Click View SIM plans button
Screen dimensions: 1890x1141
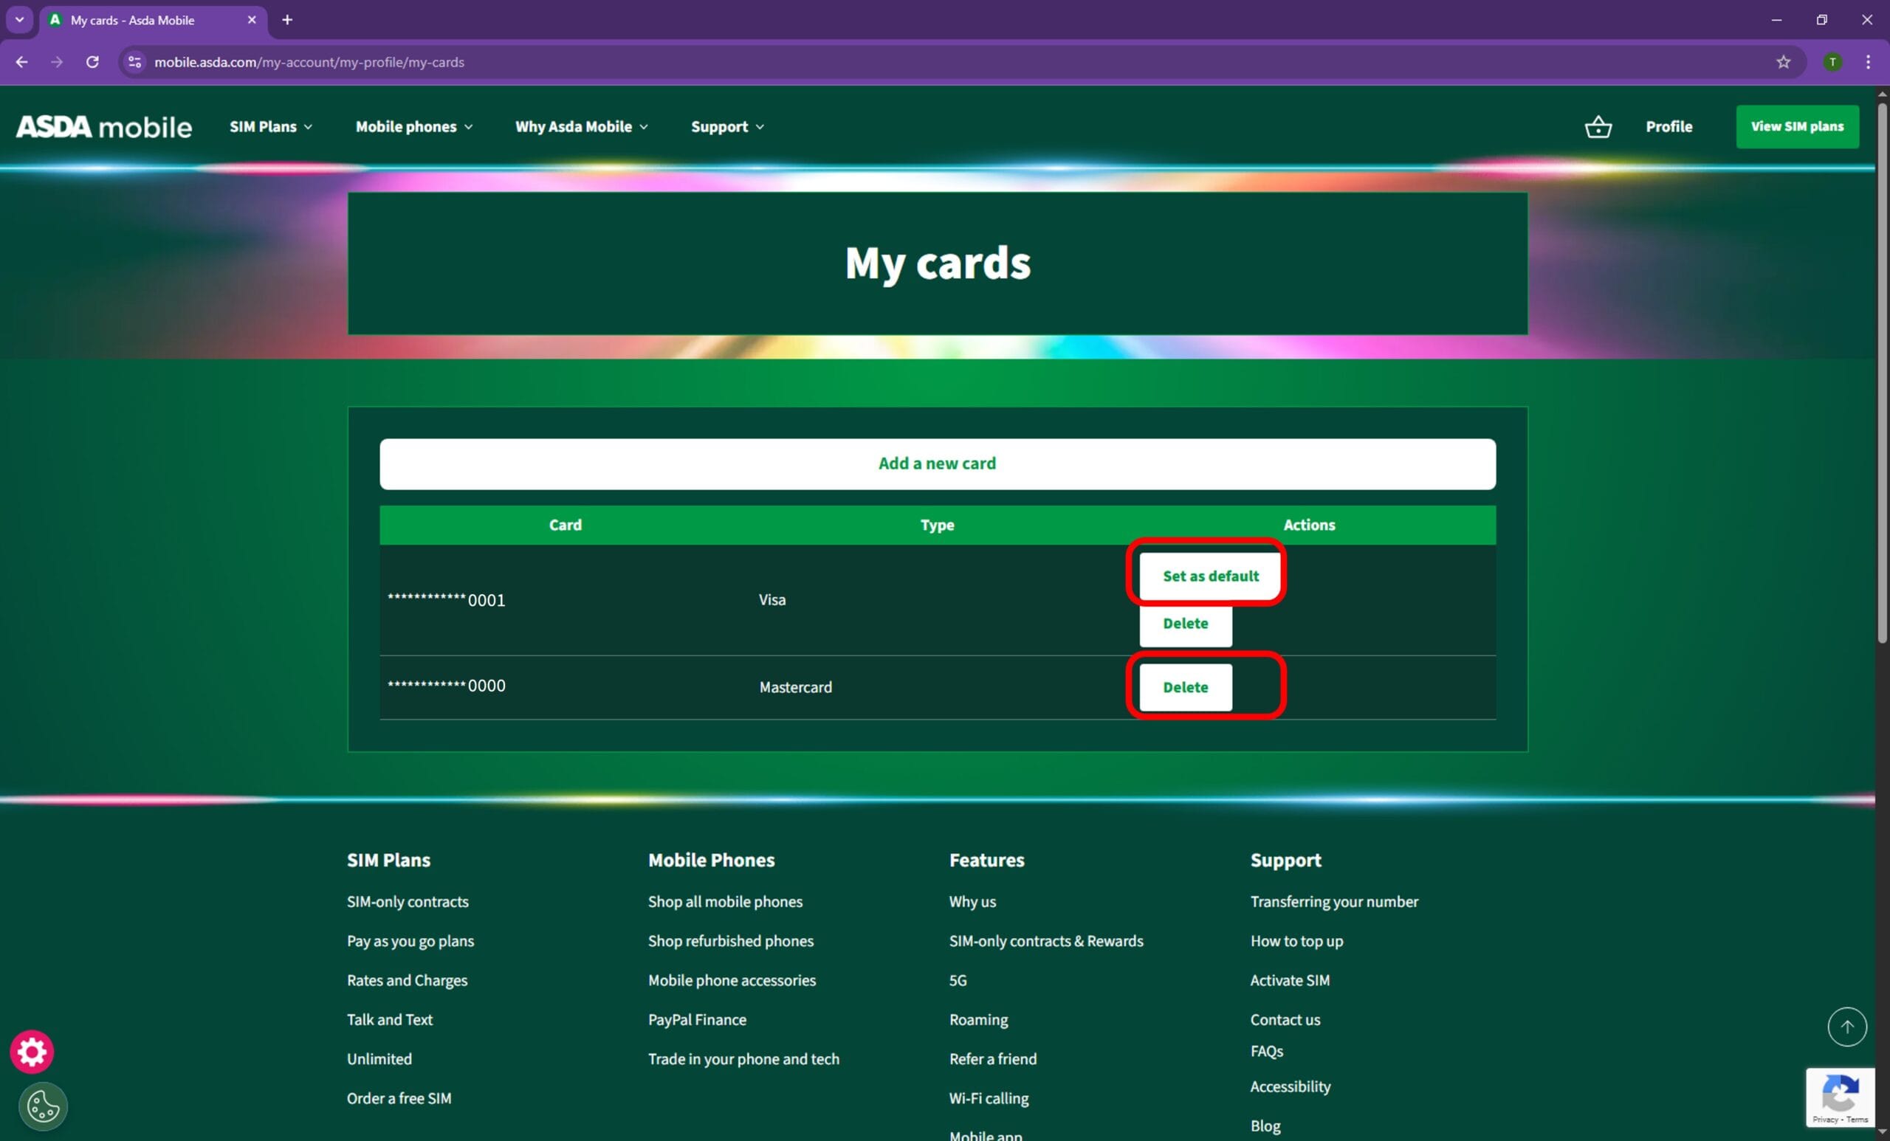coord(1796,126)
